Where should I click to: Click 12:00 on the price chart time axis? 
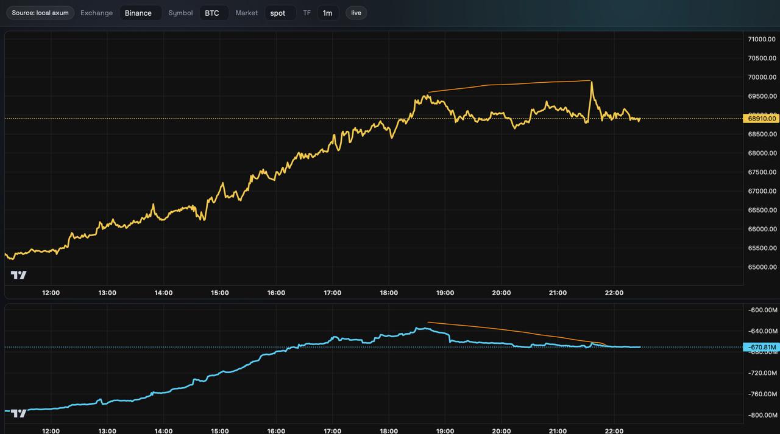pyautogui.click(x=51, y=293)
